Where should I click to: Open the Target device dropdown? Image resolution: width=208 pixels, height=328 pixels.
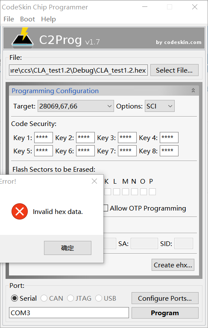[76, 106]
